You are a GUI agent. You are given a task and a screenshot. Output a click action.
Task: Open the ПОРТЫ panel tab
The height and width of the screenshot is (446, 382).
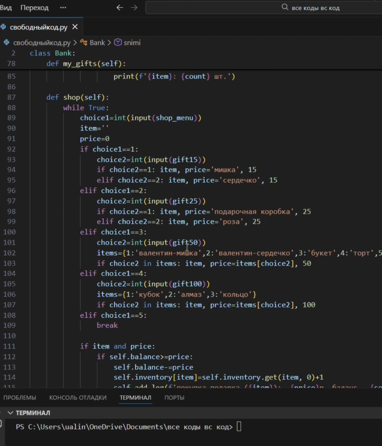point(174,397)
